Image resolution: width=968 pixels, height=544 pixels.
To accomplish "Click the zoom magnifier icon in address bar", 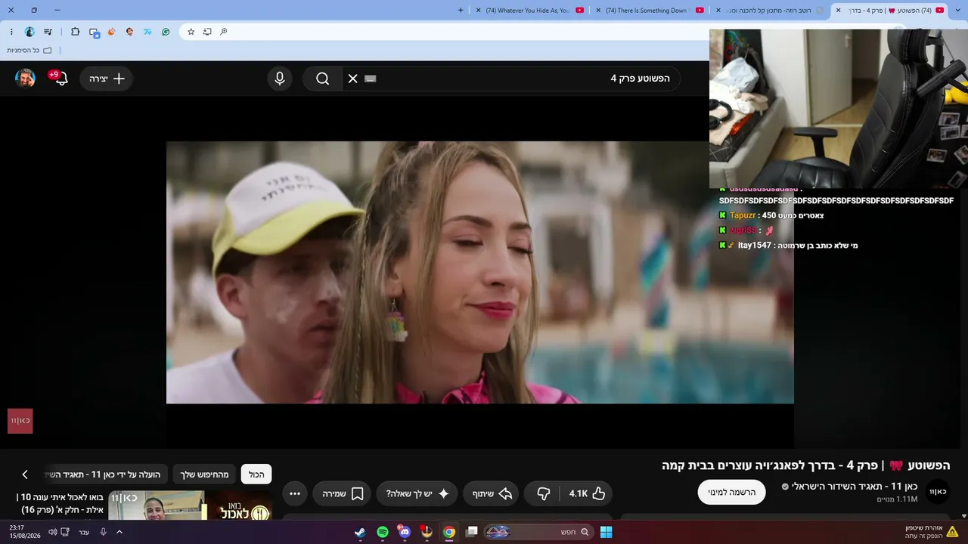I will [x=224, y=32].
